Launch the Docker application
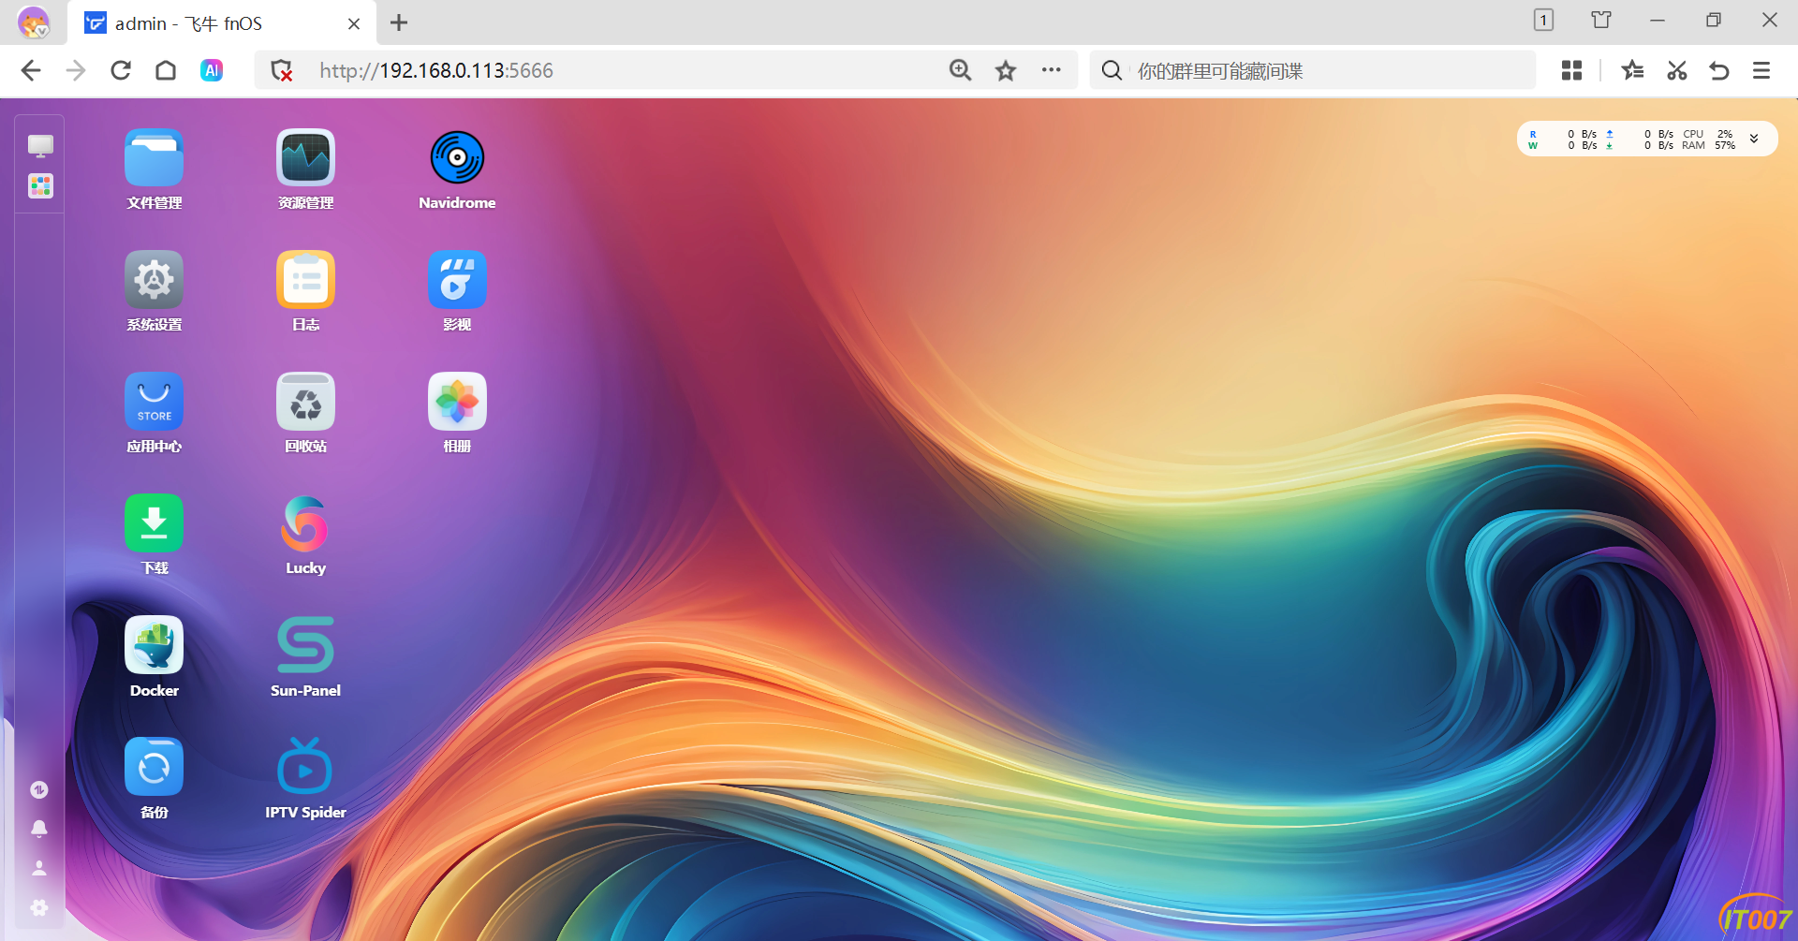 tap(154, 645)
